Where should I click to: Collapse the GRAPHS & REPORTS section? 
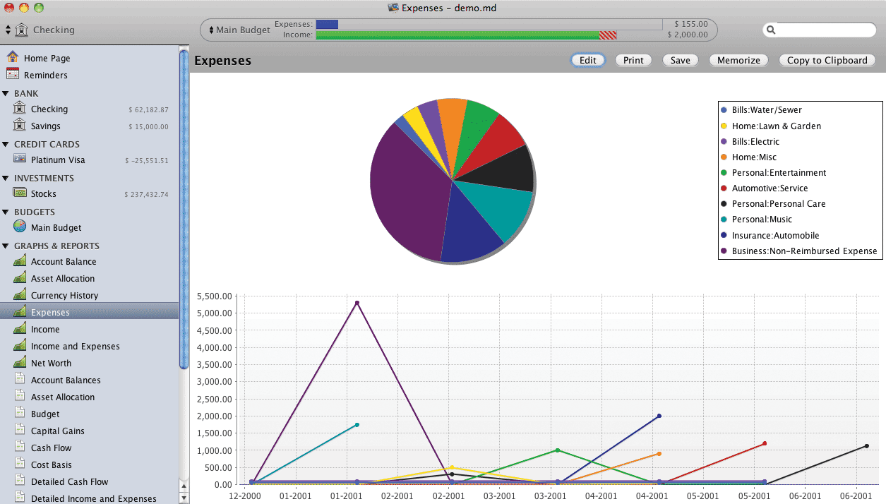(x=6, y=246)
